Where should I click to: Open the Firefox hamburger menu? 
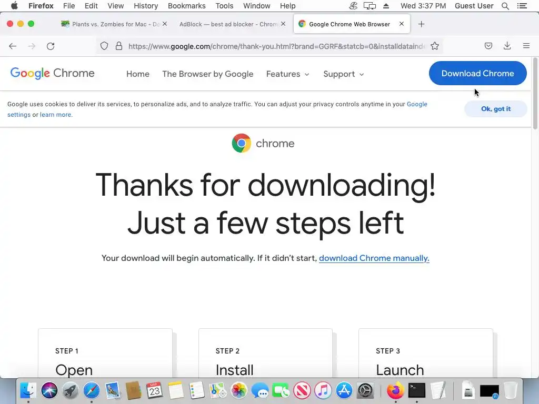point(526,46)
